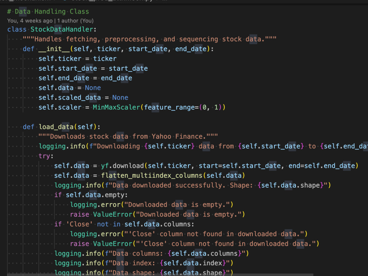The width and height of the screenshot is (368, 276).
Task: Click raise ValueError 'Downloaded data is empty.' line
Action: pyautogui.click(x=158, y=214)
